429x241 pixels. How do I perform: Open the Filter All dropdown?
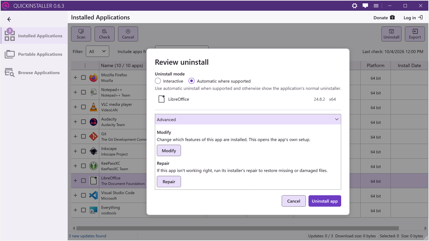pyautogui.click(x=98, y=52)
